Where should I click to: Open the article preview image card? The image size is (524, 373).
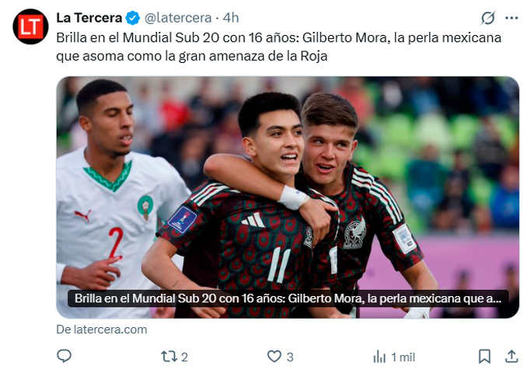(288, 197)
